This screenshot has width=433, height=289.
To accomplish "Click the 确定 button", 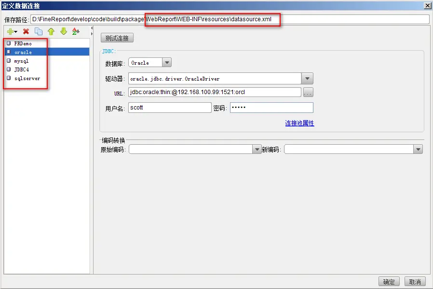I will (389, 282).
